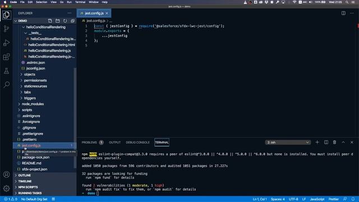This screenshot has width=359, height=202.
Task: Create a new file in DEMO
Action: pos(50,21)
